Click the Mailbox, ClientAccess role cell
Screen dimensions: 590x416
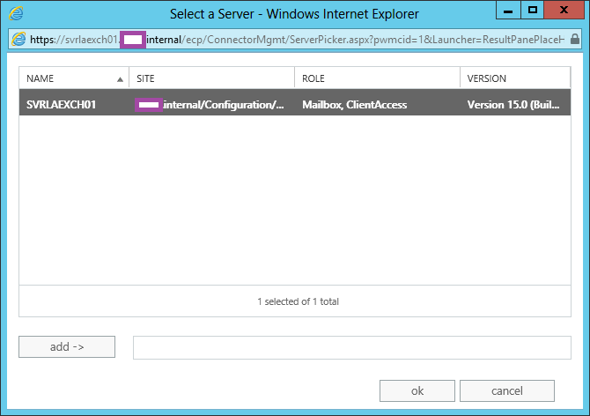354,105
